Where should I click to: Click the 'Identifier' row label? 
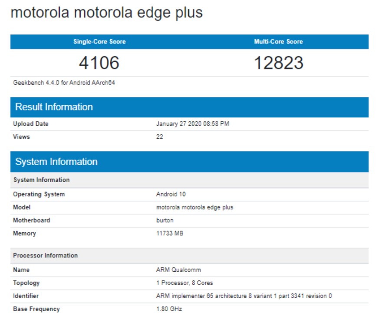tap(26, 296)
